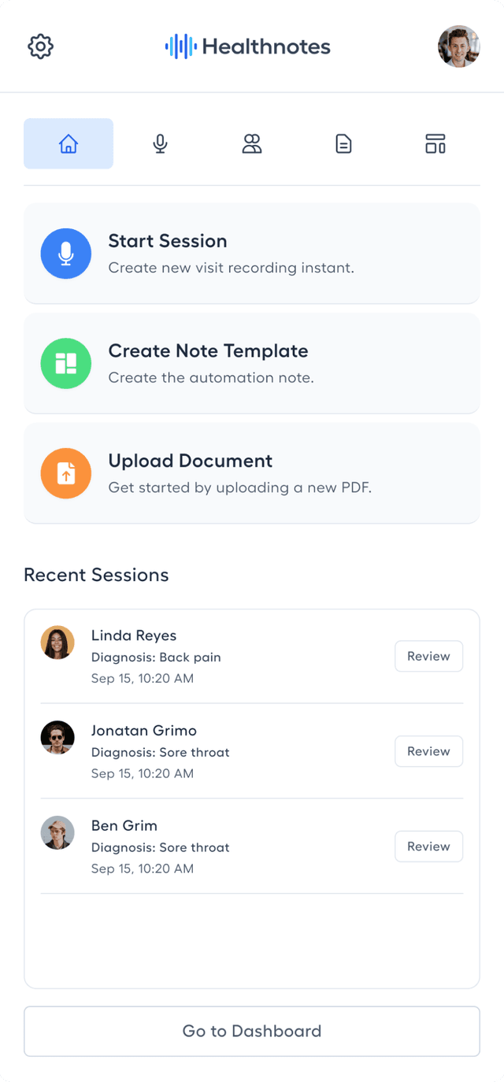Open the templates layout tab
Viewport: 504px width, 1082px height.
click(435, 144)
